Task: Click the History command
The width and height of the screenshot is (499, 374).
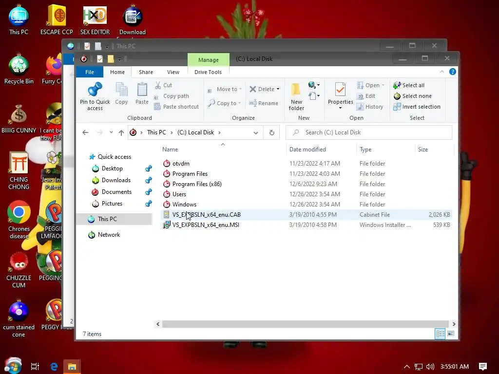Action: tap(370, 107)
